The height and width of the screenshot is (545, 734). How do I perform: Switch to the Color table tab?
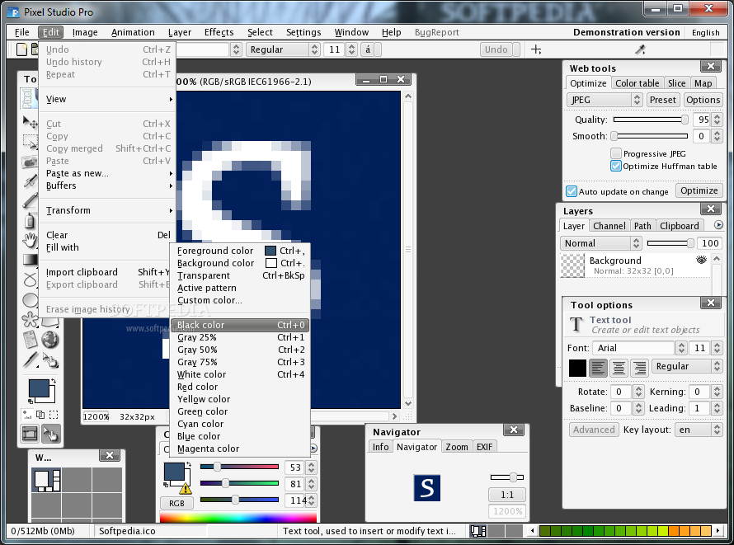coord(638,83)
